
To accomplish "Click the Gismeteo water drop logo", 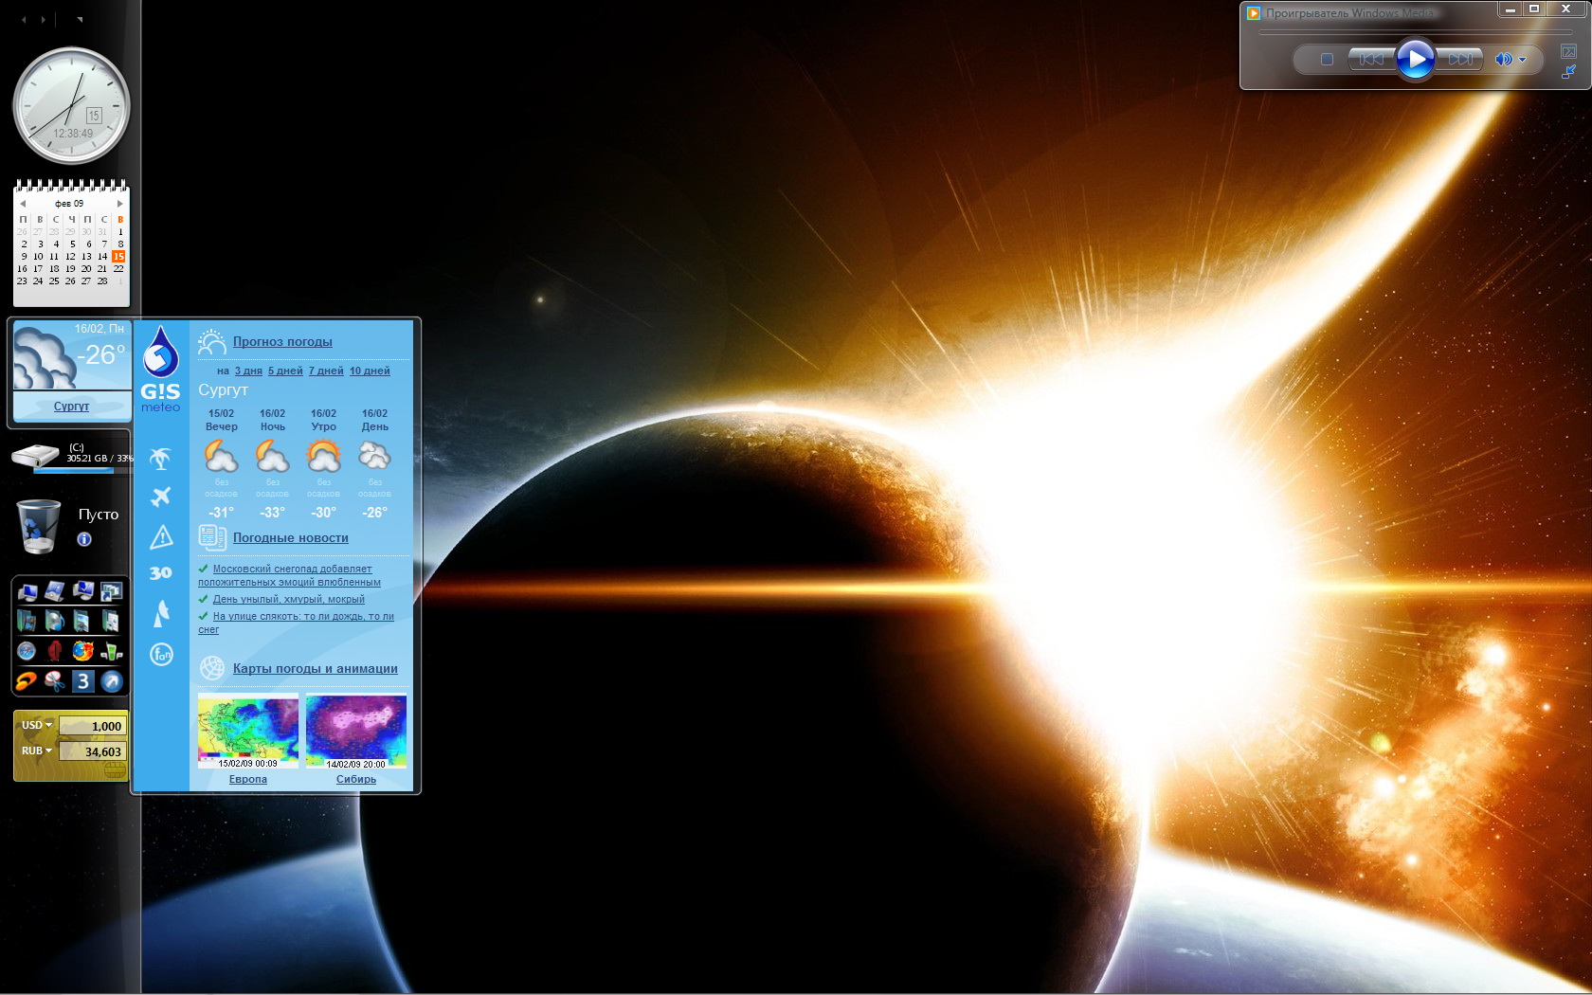I will click(x=160, y=353).
